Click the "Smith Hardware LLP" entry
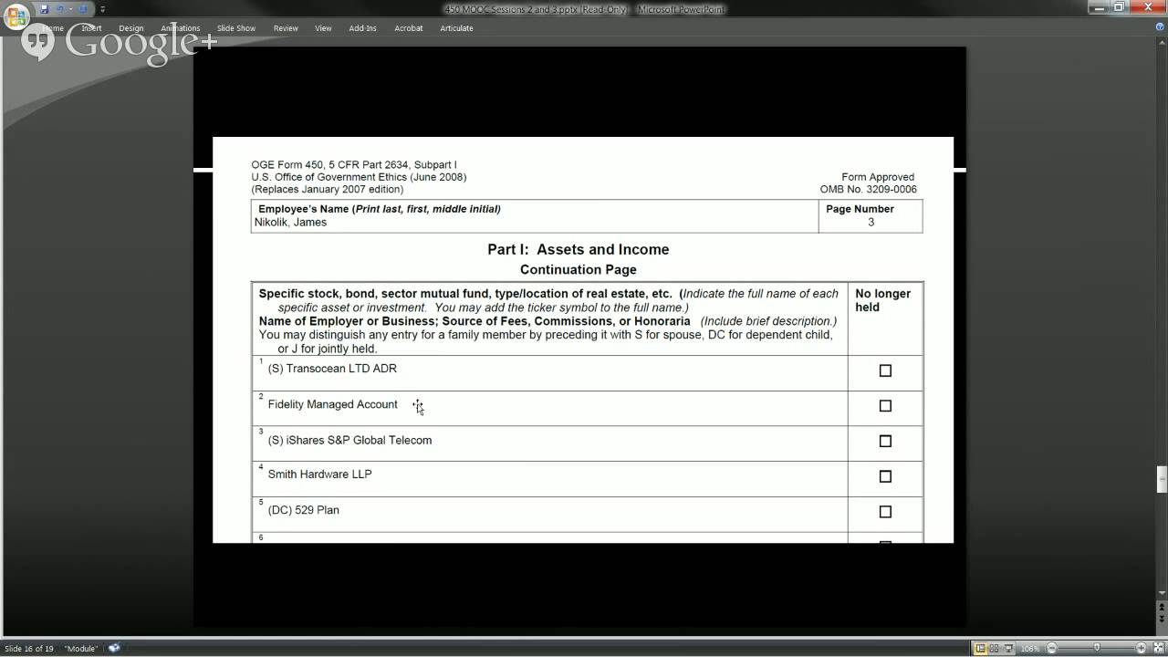The height and width of the screenshot is (657, 1168). pyautogui.click(x=319, y=474)
